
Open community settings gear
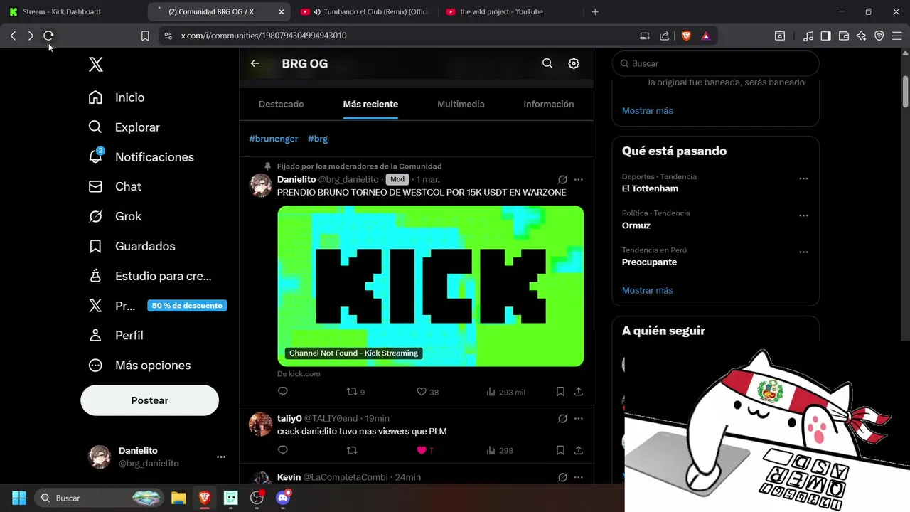point(574,63)
